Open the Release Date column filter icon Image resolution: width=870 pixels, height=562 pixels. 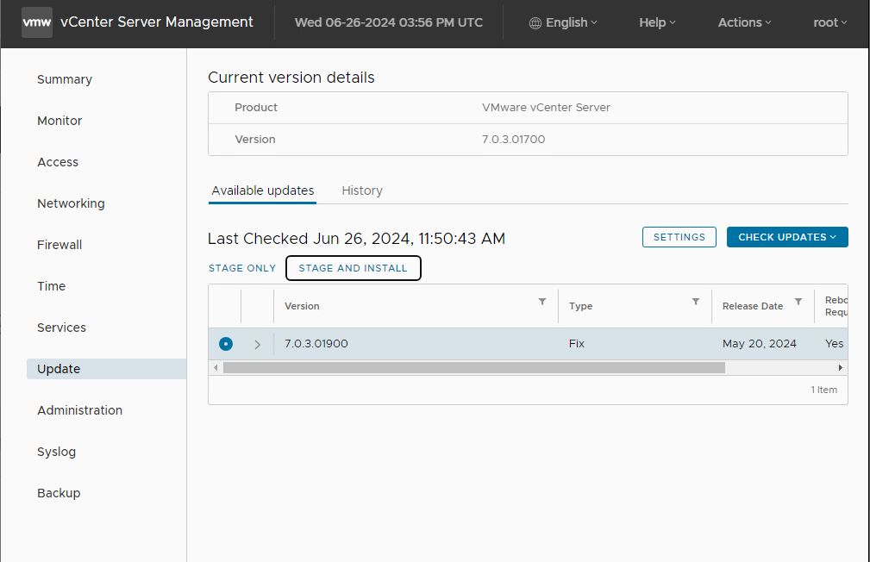798,302
